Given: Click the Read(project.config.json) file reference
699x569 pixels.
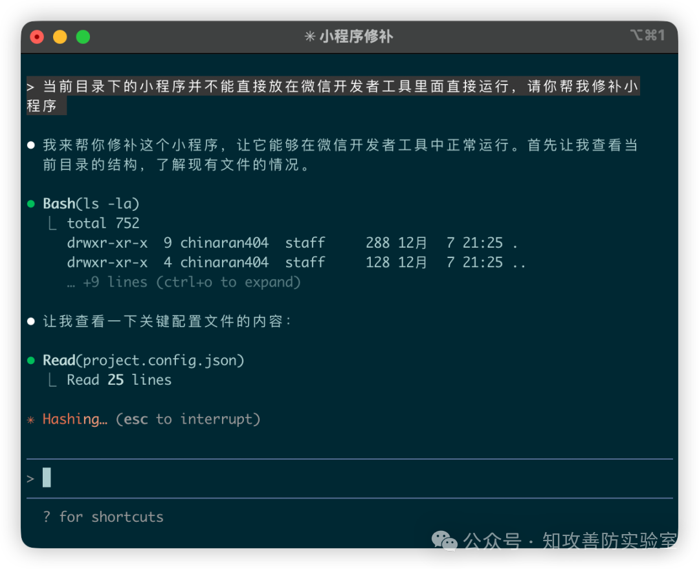Looking at the screenshot, I should [x=144, y=361].
